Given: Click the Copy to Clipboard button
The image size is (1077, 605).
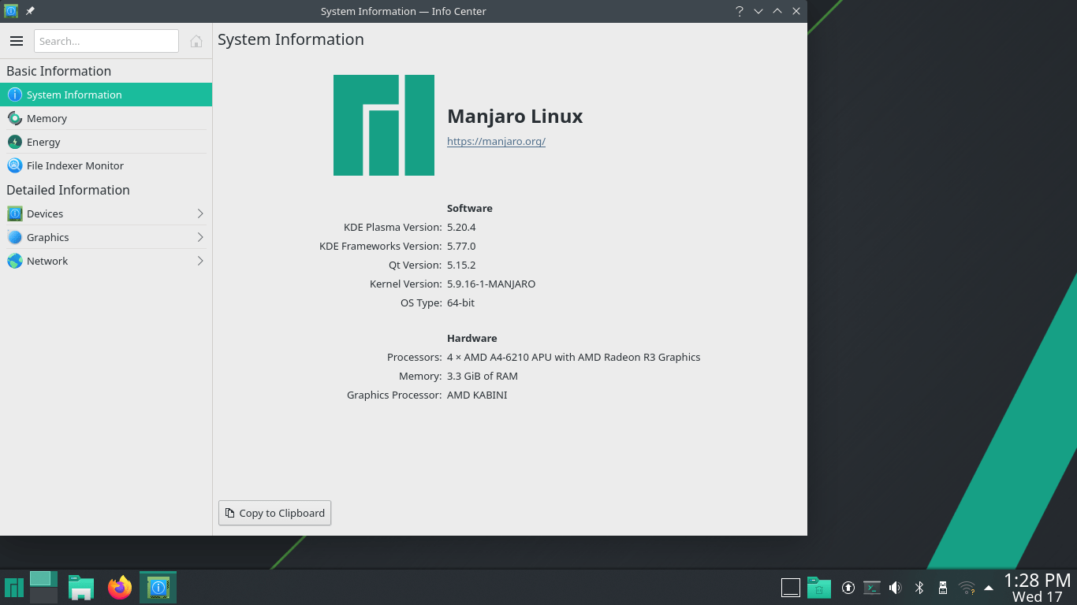Looking at the screenshot, I should click(274, 513).
